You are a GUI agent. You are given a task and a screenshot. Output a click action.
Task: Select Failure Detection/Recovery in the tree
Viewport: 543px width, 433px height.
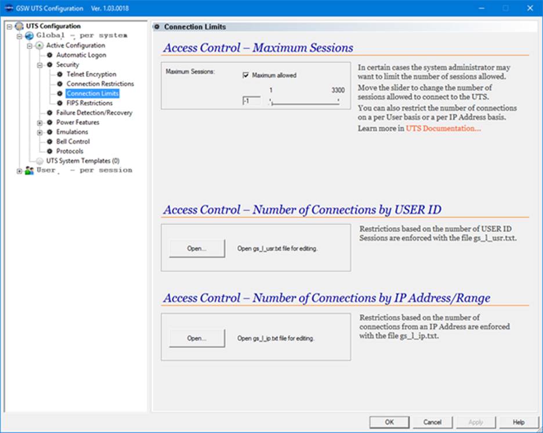pyautogui.click(x=94, y=113)
